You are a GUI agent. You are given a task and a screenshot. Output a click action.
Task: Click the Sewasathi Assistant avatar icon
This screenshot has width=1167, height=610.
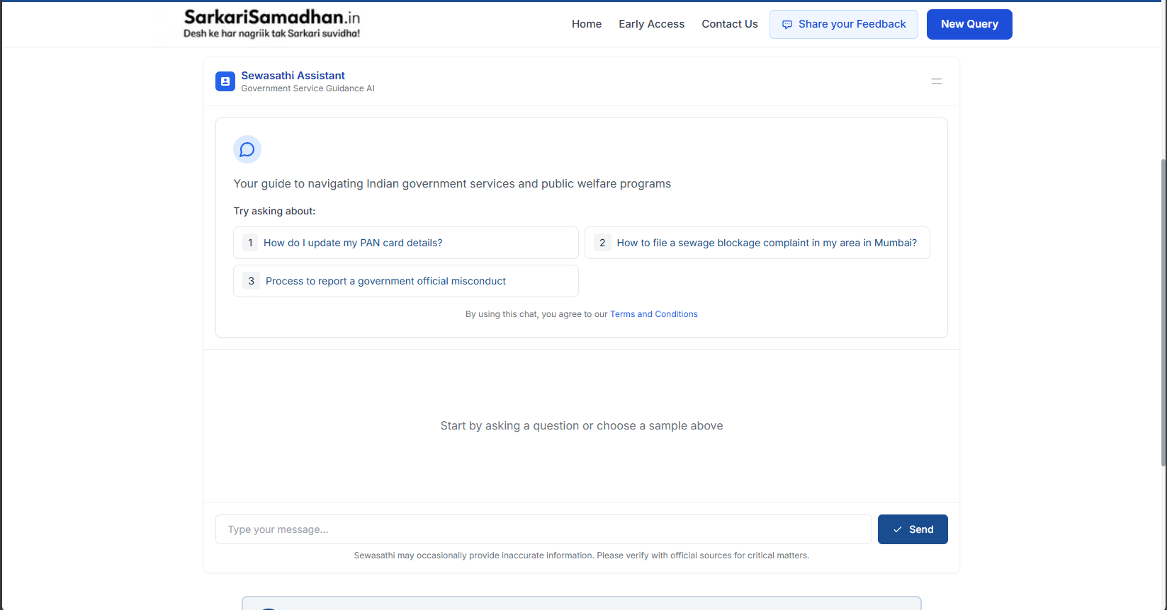[x=225, y=81]
